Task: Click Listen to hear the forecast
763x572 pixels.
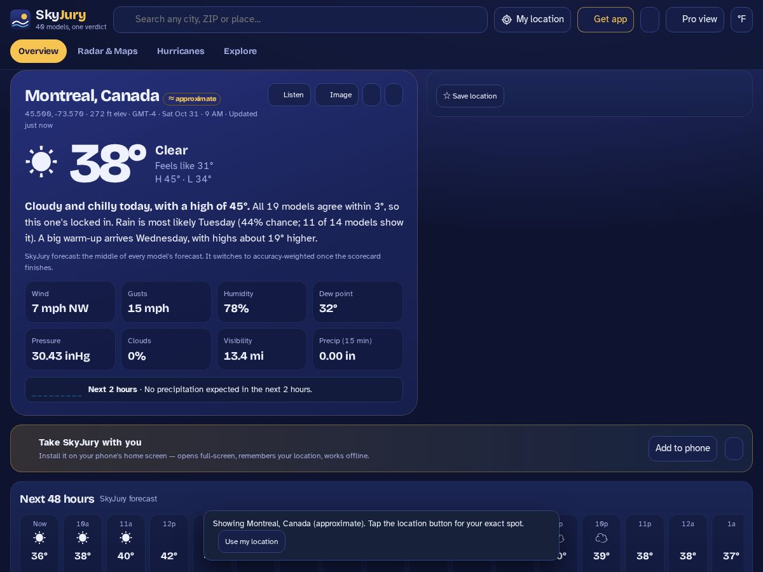Action: [289, 95]
